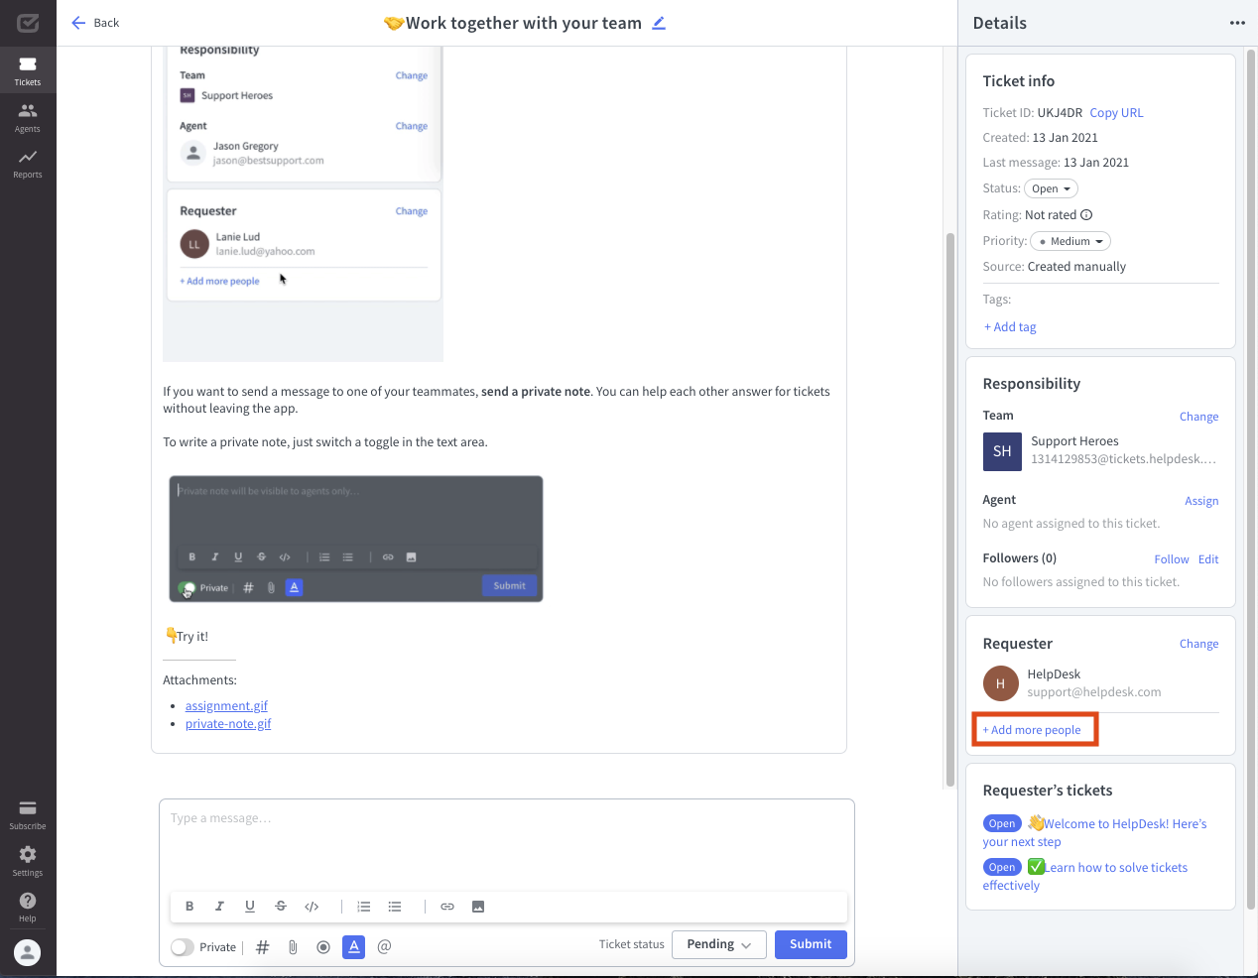Show the rating info tooltip icon
Image resolution: width=1258 pixels, height=978 pixels.
pyautogui.click(x=1086, y=215)
